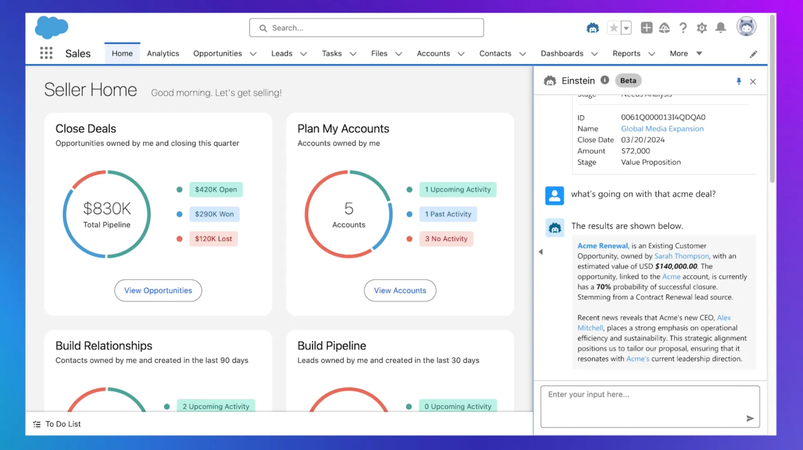Favorite this page with the star toggle

[613, 28]
